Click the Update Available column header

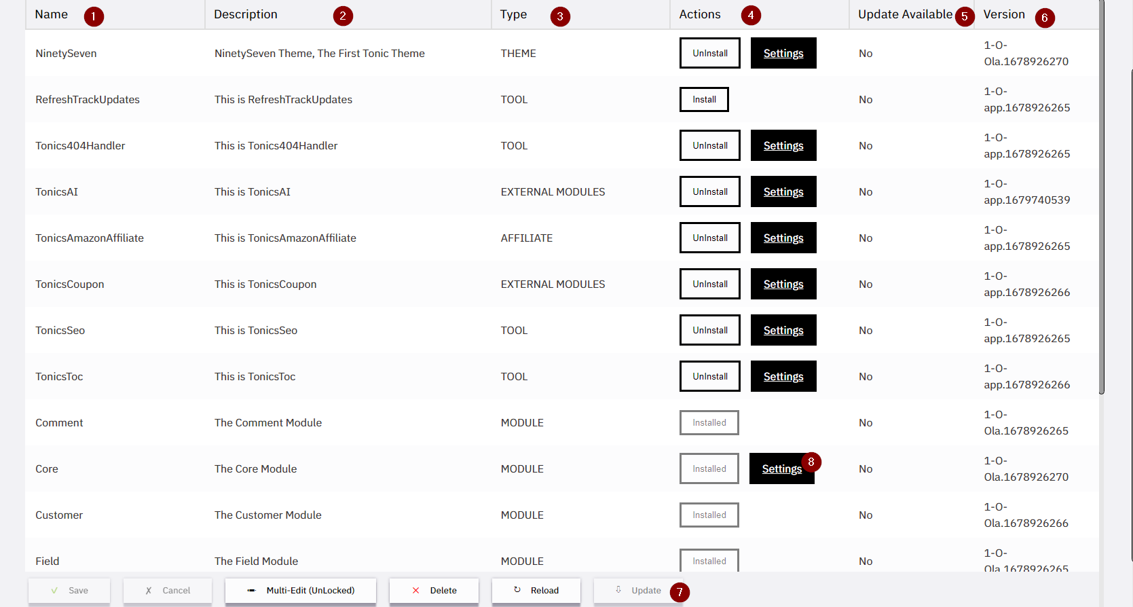click(x=912, y=14)
